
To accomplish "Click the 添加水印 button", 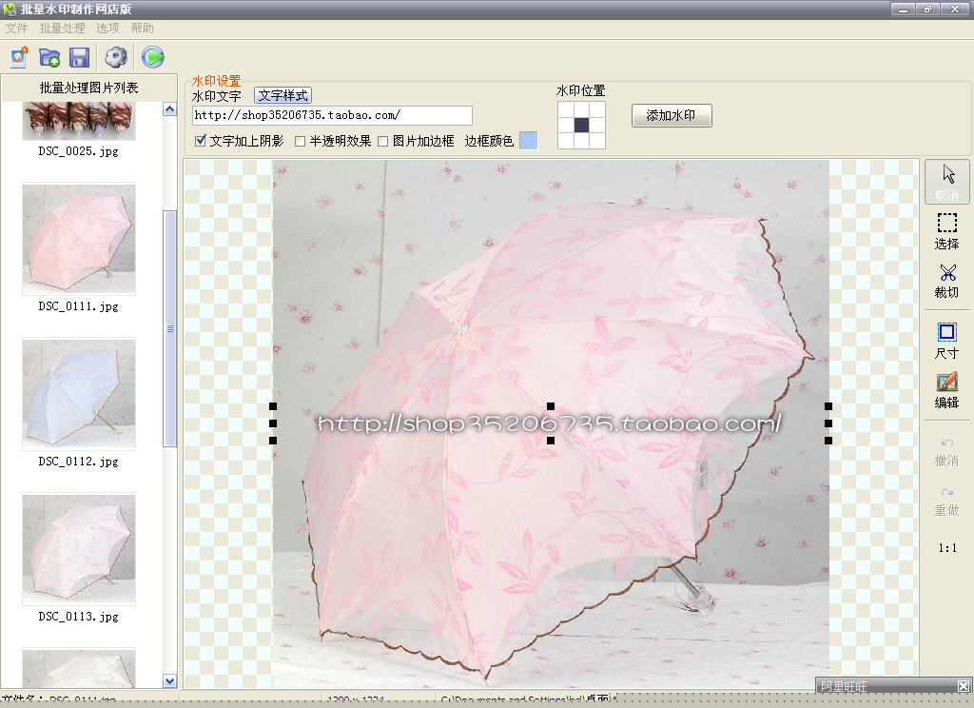I will pyautogui.click(x=672, y=115).
